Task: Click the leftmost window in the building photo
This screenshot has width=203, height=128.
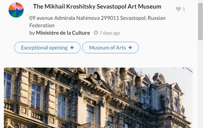Action: pos(8,85)
